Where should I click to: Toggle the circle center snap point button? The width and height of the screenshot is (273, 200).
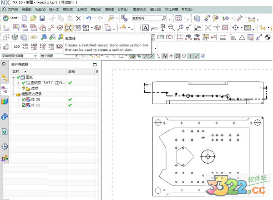(177, 56)
